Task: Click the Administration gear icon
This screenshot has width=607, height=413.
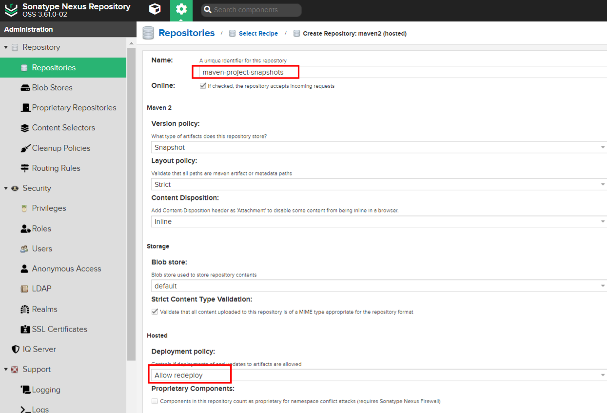Action: (181, 10)
